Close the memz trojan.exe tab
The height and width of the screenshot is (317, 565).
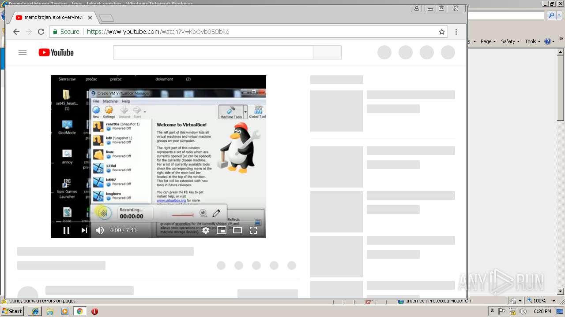tap(90, 18)
